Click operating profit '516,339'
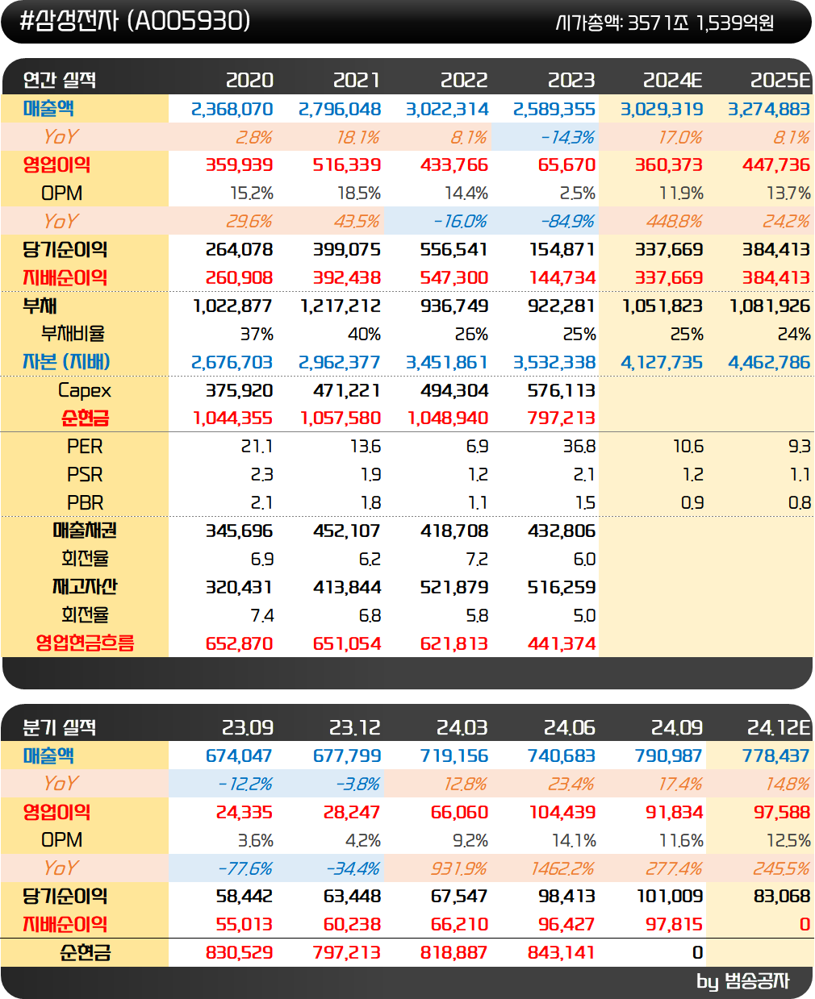Viewport: 815px width, 999px height. coord(347,165)
